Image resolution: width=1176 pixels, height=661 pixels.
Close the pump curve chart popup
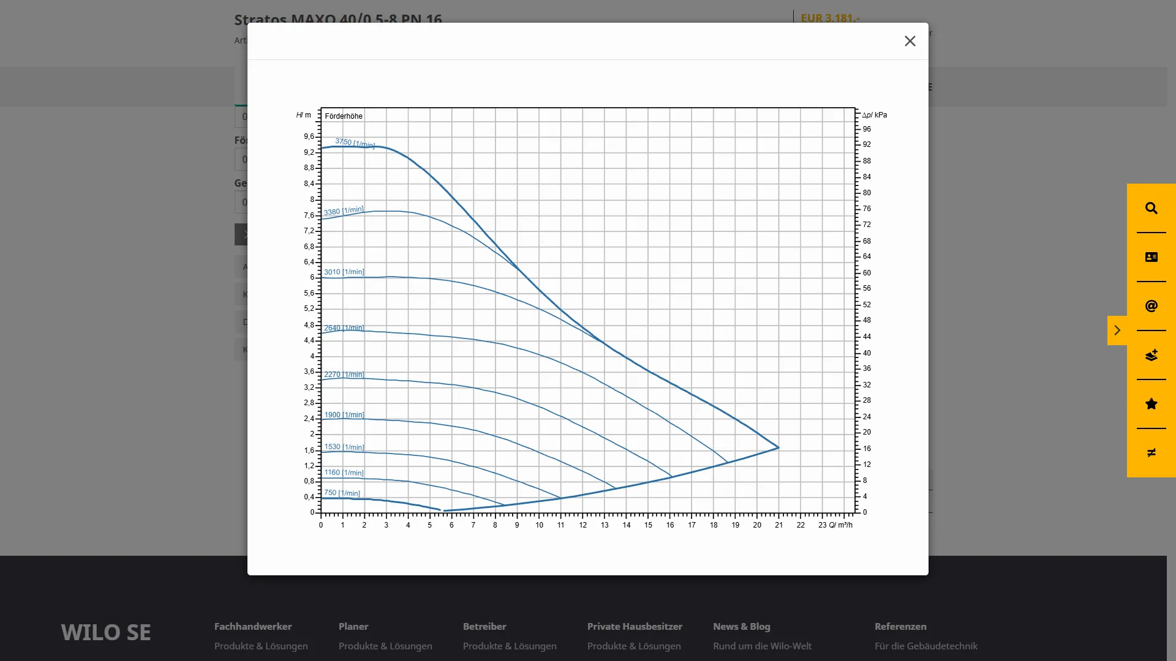(910, 41)
